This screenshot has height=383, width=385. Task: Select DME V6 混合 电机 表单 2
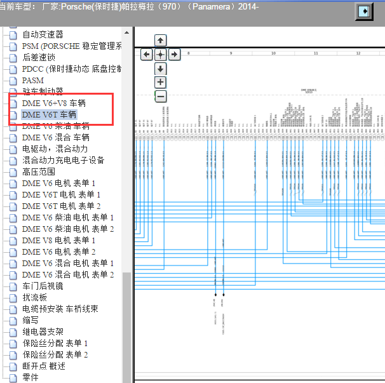[x=68, y=275]
